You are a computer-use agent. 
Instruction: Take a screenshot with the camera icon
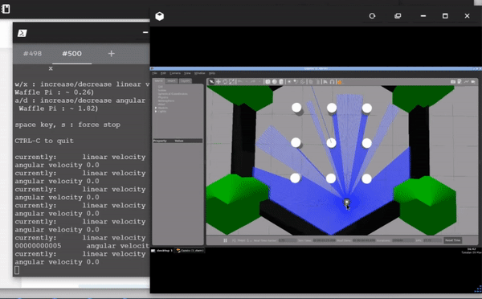[x=453, y=82]
